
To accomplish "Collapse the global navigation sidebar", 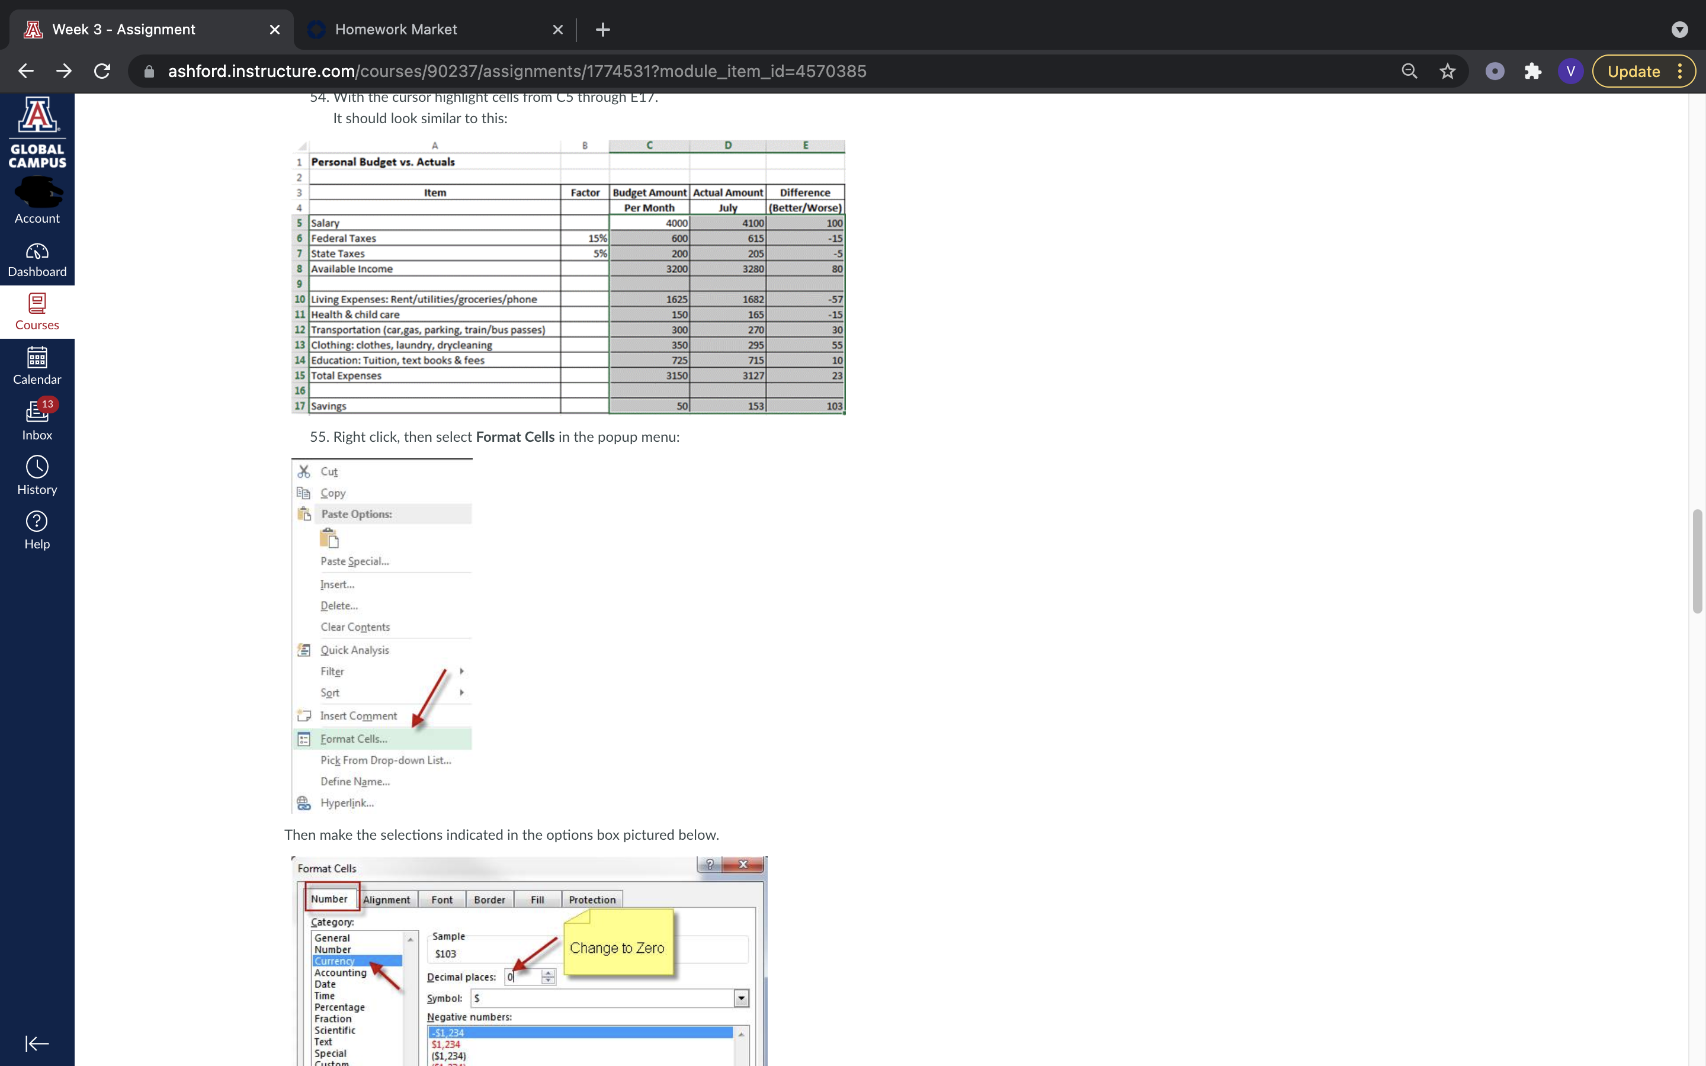I will pos(37,1043).
